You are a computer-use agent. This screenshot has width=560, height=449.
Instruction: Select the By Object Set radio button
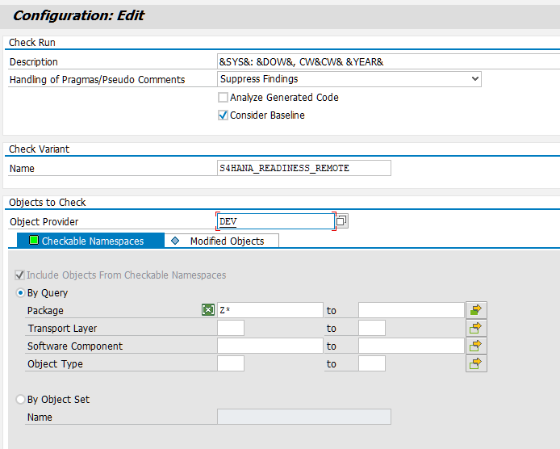[20, 399]
